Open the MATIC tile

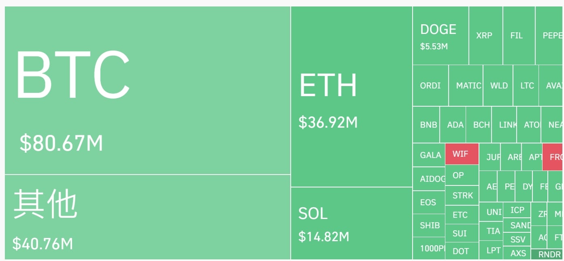click(466, 86)
